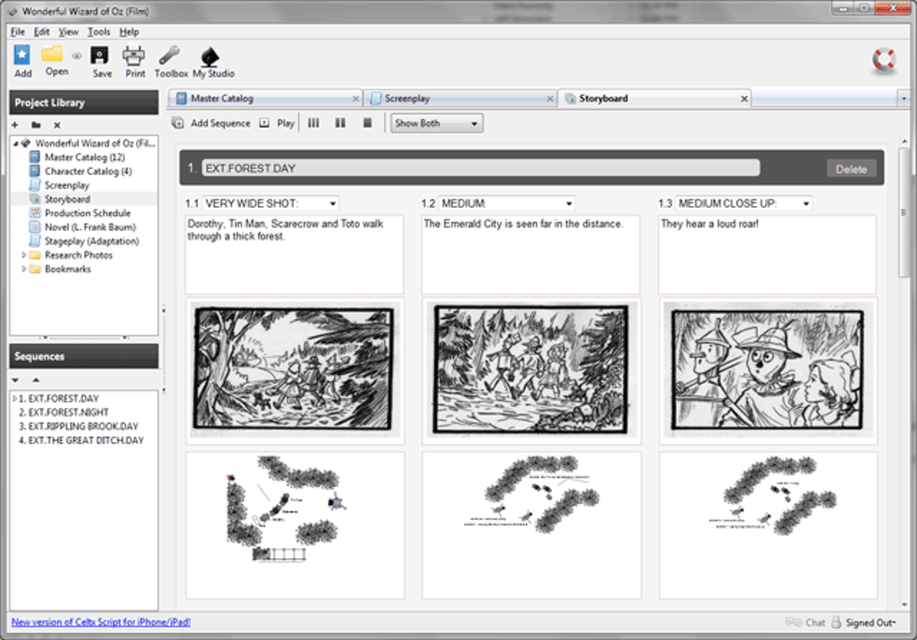The width and height of the screenshot is (917, 640).
Task: Select Screenplay in the project tree
Action: tap(67, 185)
